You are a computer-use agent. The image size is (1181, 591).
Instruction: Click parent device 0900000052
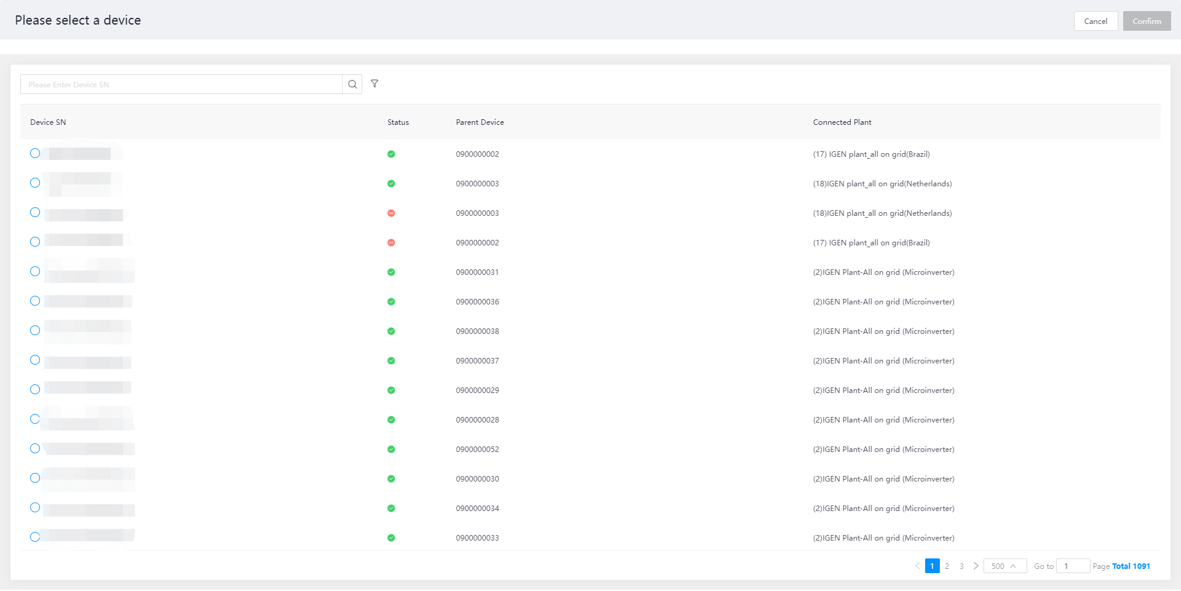[477, 450]
